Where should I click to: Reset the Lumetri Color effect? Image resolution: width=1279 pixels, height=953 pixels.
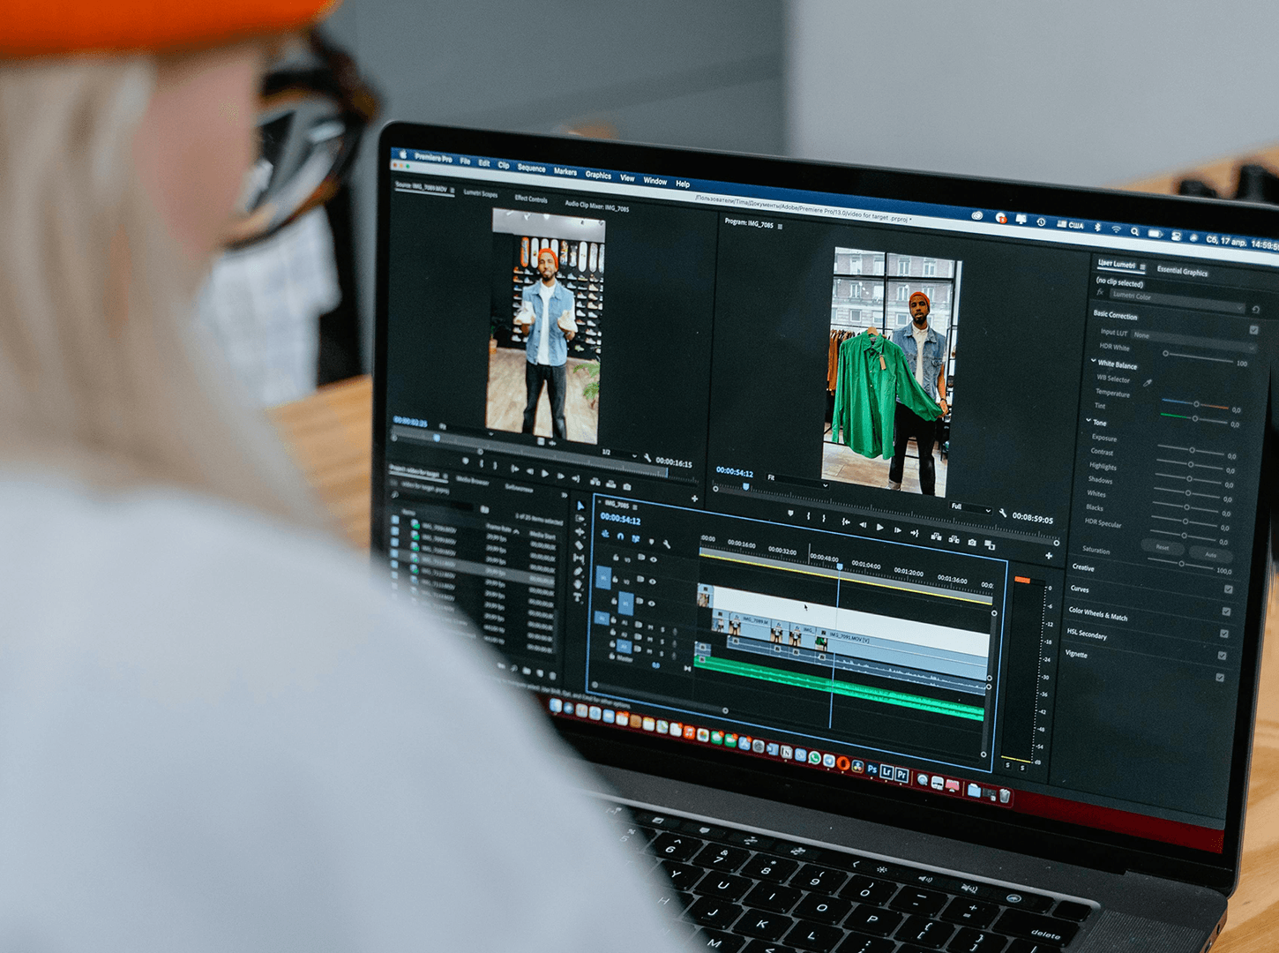click(x=1255, y=309)
